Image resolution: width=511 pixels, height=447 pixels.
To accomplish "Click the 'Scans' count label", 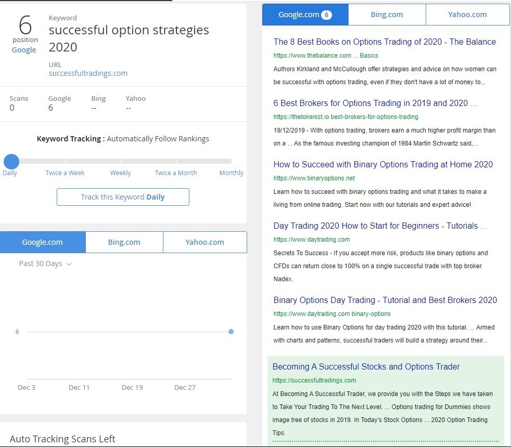I will [19, 99].
